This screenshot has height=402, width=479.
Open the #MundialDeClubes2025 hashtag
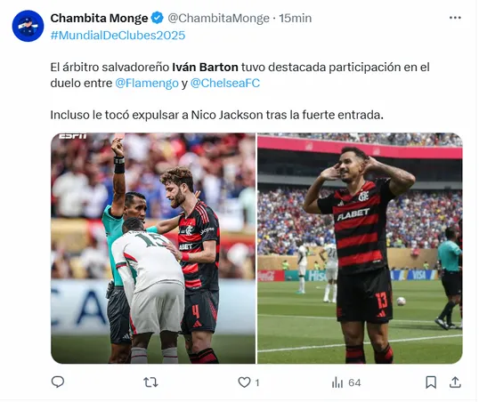tap(118, 35)
